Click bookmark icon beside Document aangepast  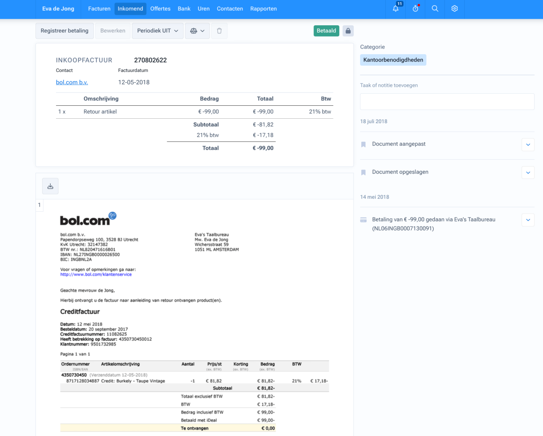363,144
